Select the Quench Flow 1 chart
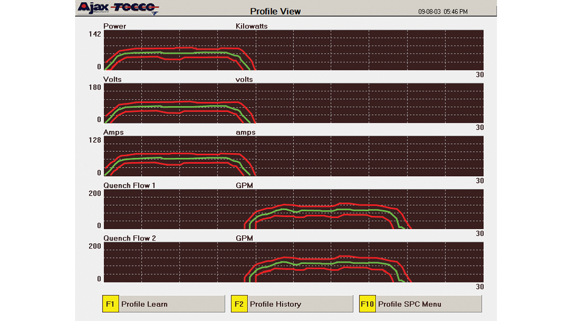The image size is (571, 321). point(293,209)
